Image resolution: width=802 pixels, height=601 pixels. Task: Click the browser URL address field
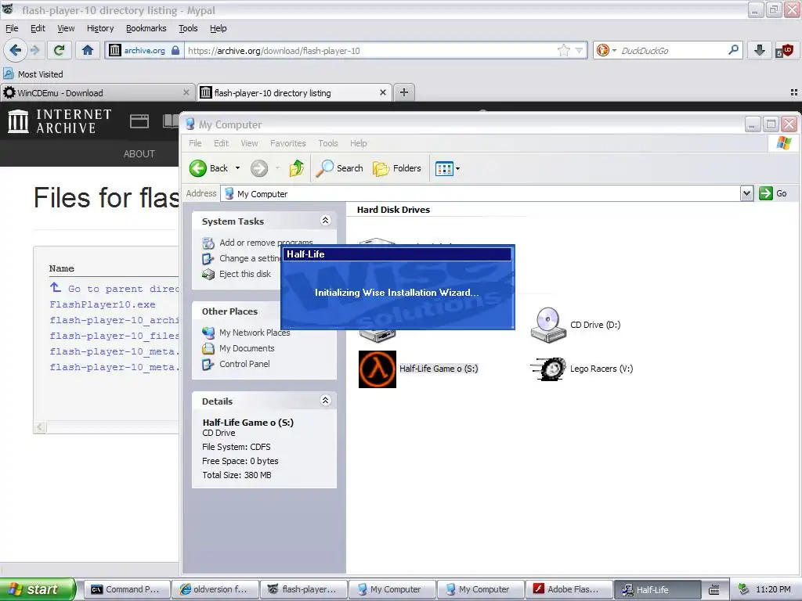coord(370,50)
